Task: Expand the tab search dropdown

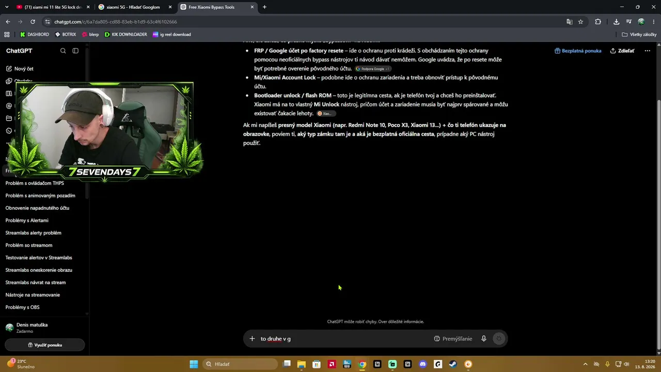Action: pos(7,7)
